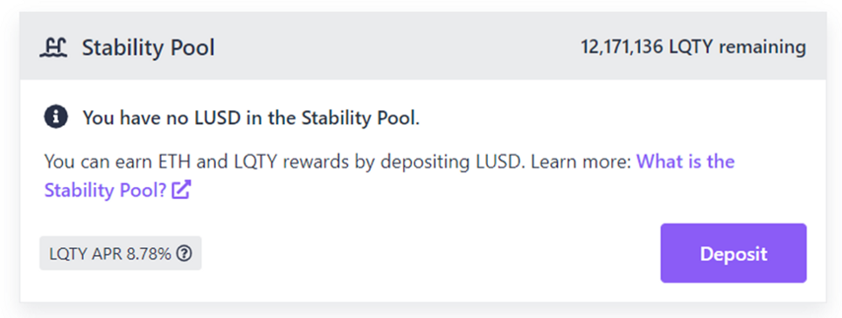The image size is (842, 318).
Task: Click the question mark help icon
Action: click(184, 253)
